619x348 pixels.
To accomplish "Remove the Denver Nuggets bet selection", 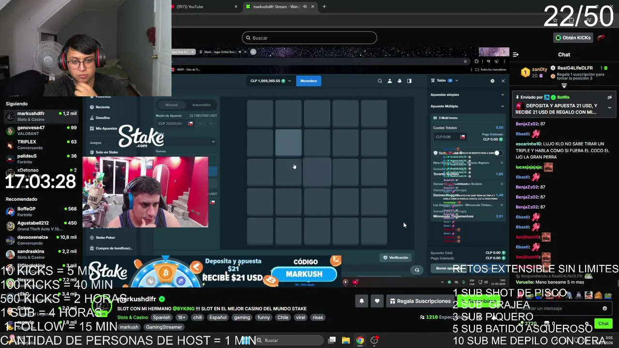I will point(501,184).
